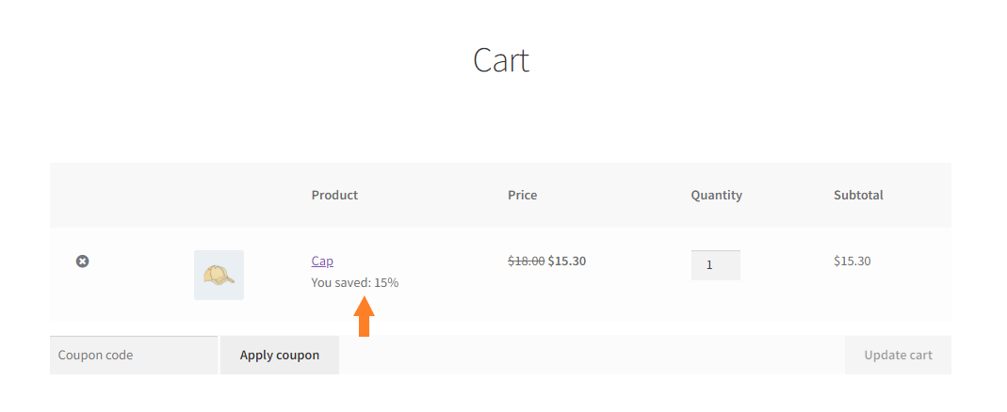Click empty bar space left of Update cart
This screenshot has width=1007, height=412.
click(591, 355)
